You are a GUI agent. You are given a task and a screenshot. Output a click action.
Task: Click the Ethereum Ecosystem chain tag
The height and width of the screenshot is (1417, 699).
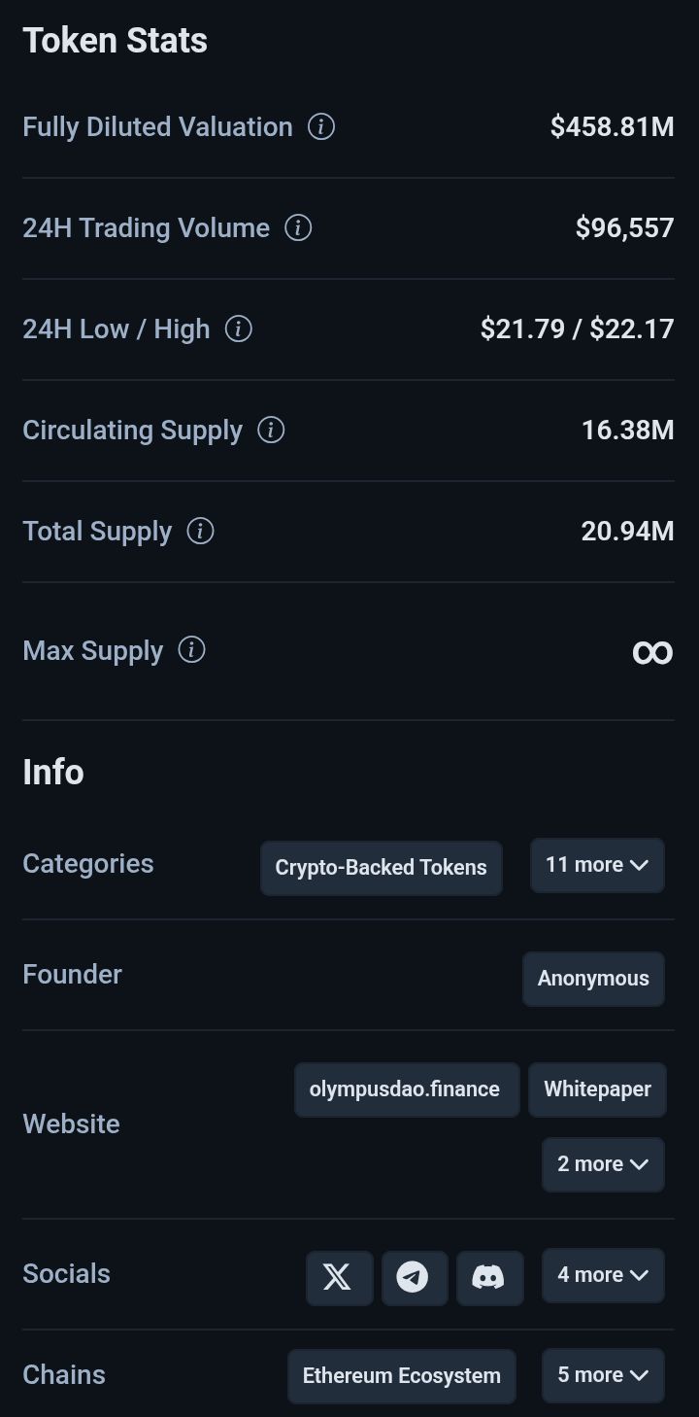401,1376
